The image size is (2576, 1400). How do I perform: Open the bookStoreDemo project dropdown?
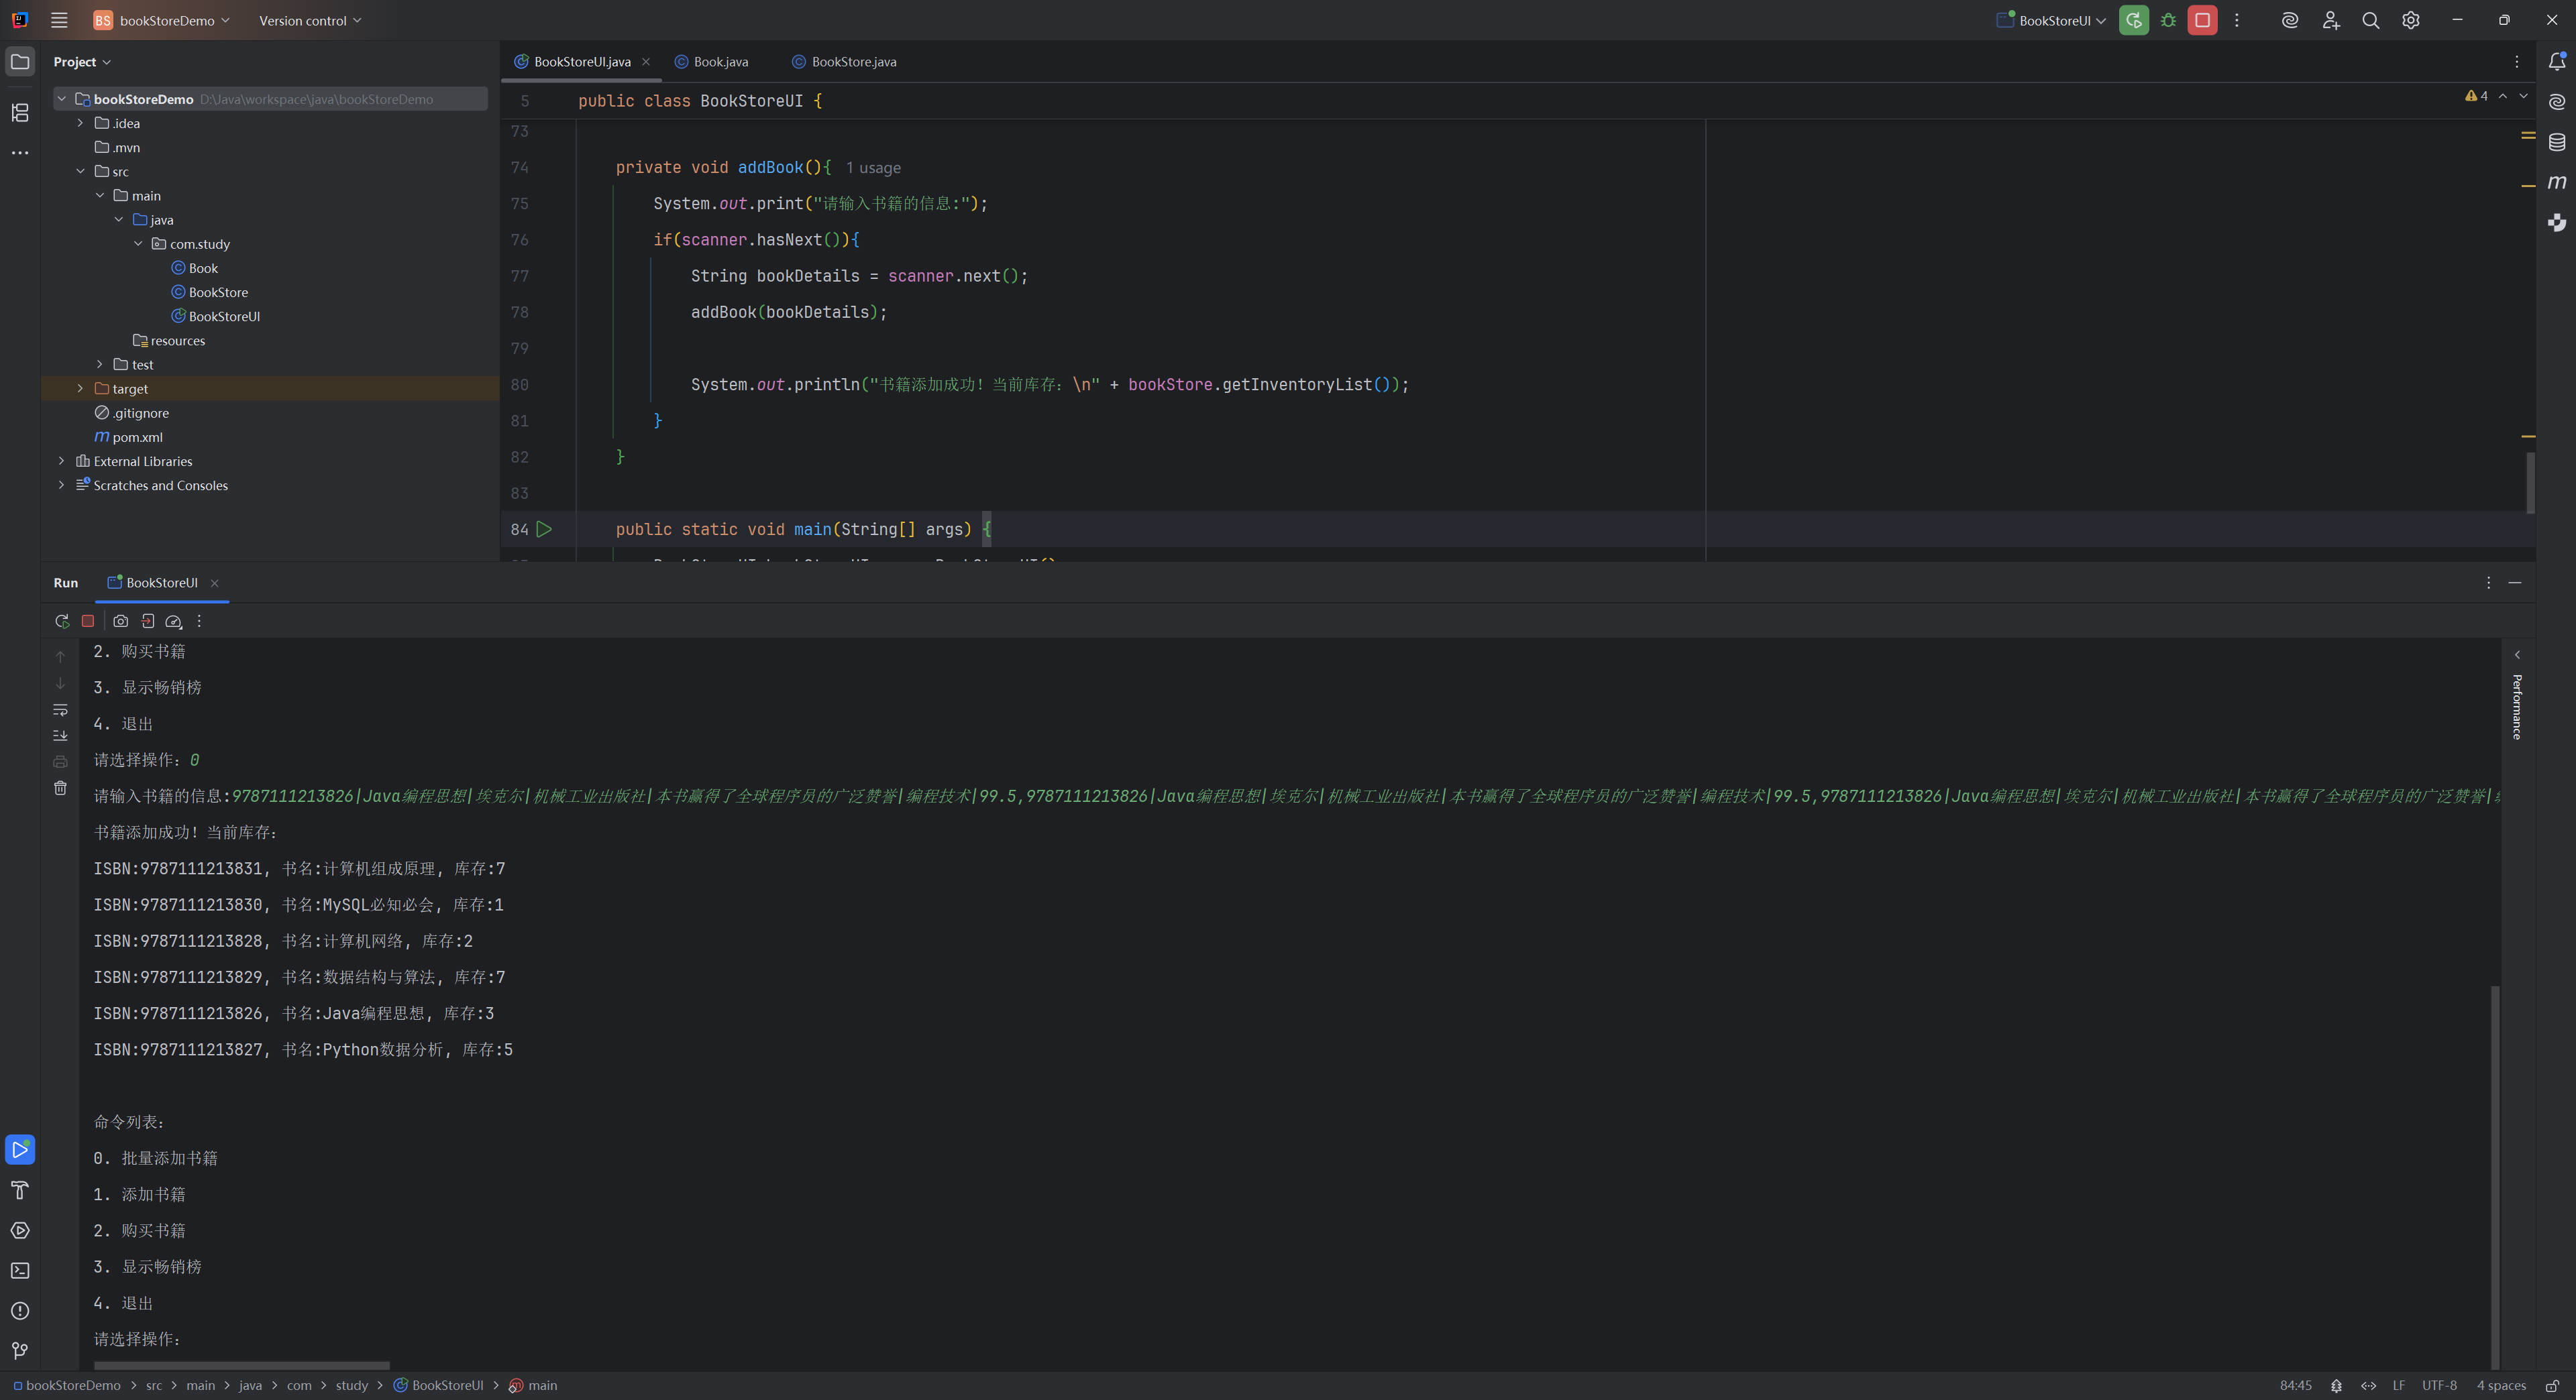pos(162,20)
